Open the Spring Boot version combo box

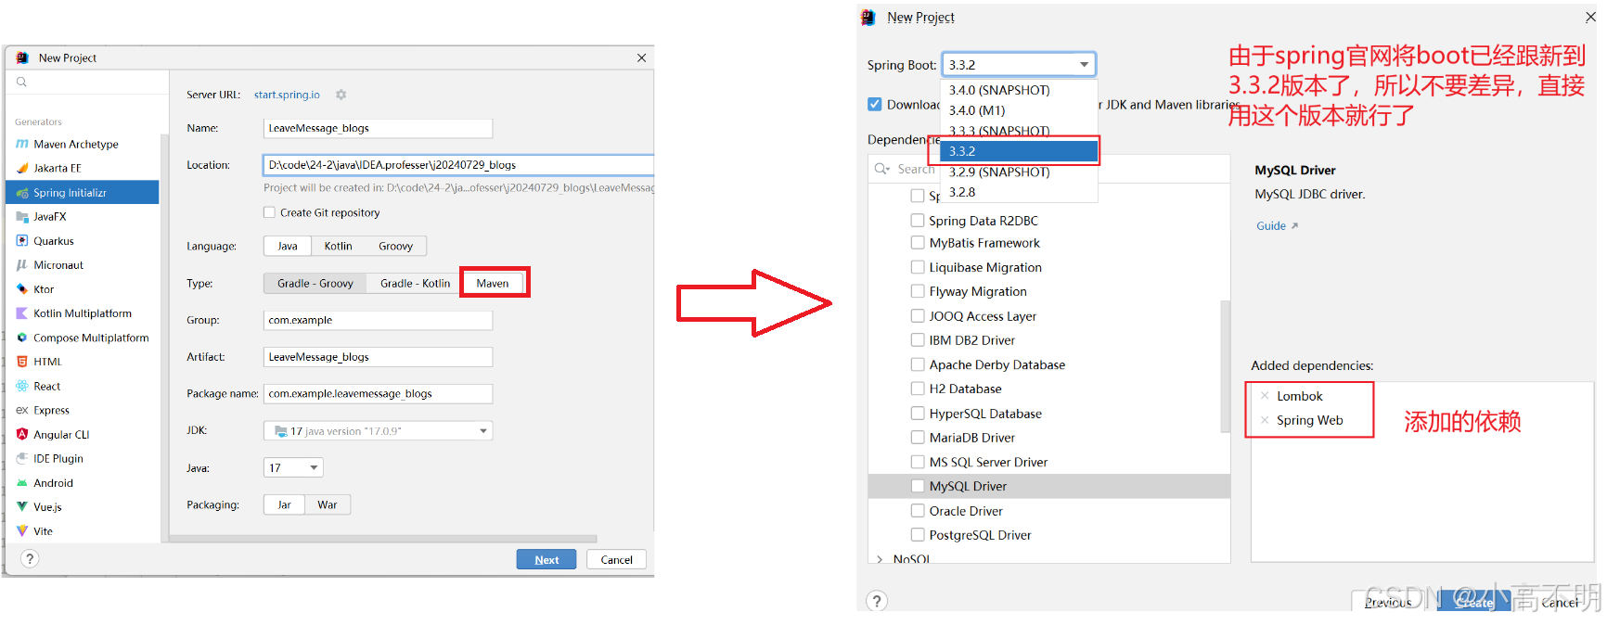pyautogui.click(x=1019, y=65)
